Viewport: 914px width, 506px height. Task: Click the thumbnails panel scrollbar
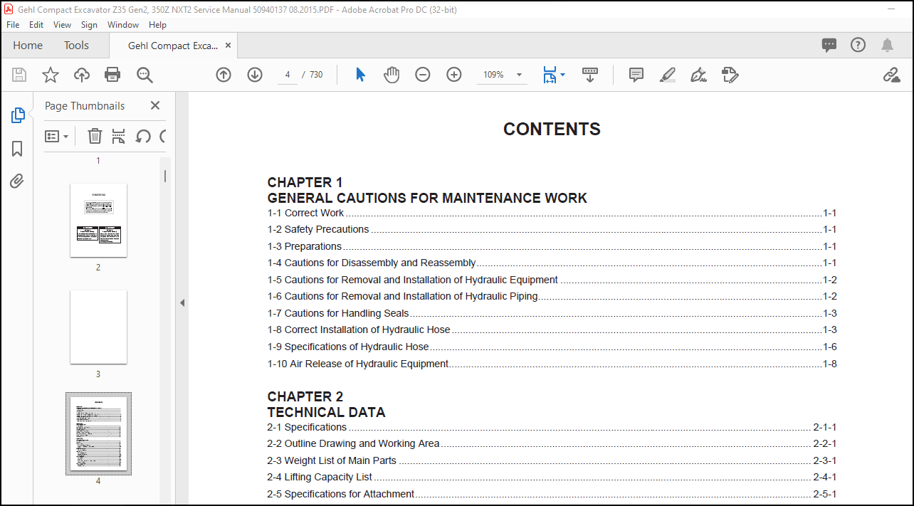click(x=165, y=176)
